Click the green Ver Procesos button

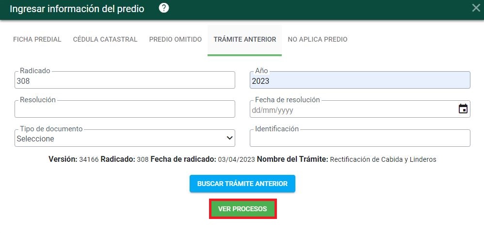(x=242, y=209)
